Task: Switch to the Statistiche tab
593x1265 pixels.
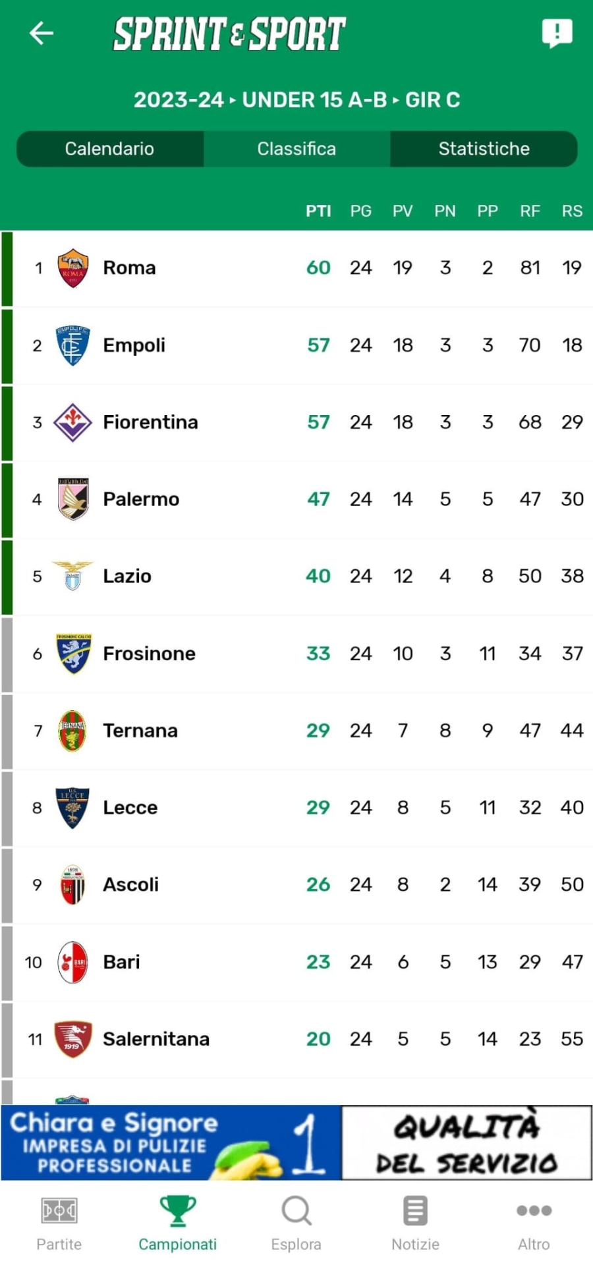Action: pyautogui.click(x=484, y=149)
